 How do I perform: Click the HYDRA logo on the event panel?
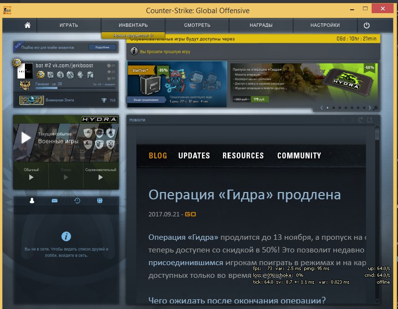coord(99,119)
